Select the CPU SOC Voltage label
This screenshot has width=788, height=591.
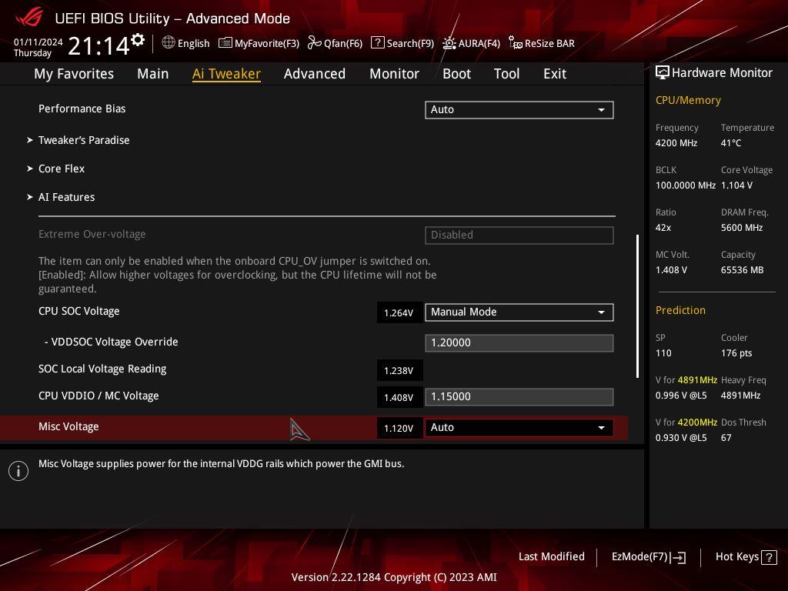coord(79,312)
